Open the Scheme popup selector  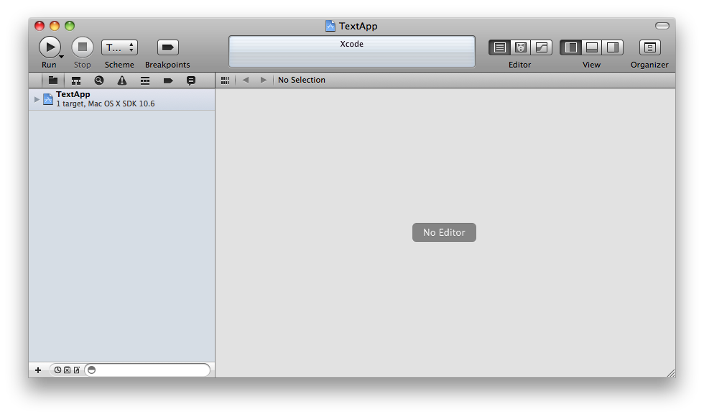(119, 47)
